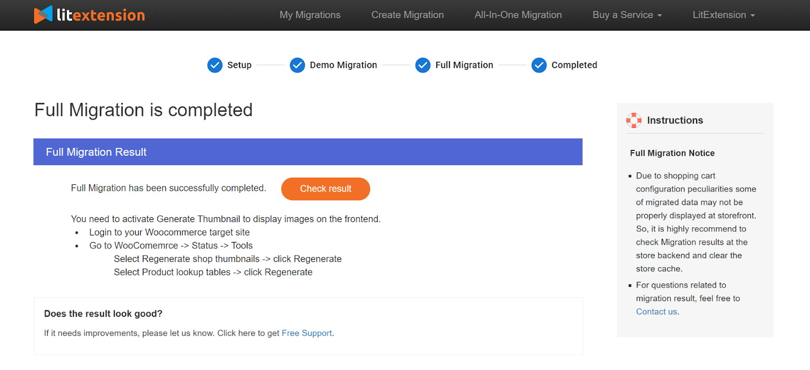Open My Migrations in the navbar
Screen dimensions: 810x370
click(310, 15)
